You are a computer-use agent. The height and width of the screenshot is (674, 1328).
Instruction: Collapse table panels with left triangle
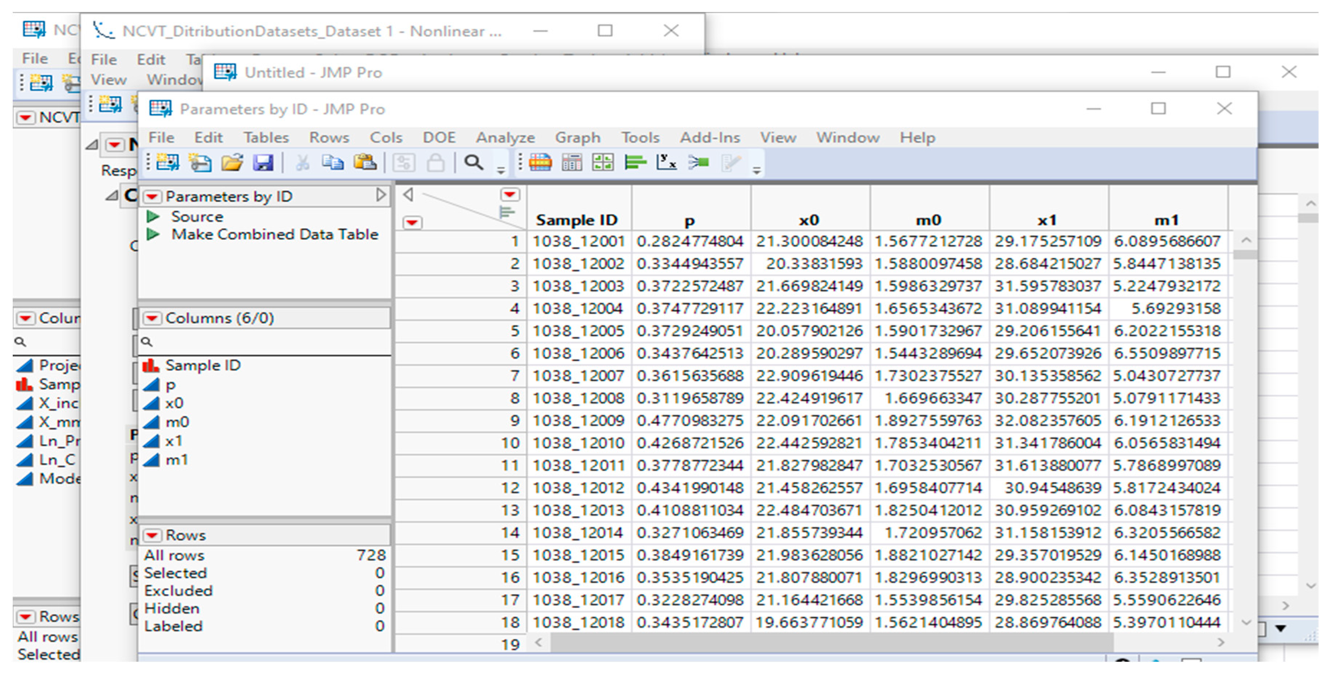coord(408,195)
